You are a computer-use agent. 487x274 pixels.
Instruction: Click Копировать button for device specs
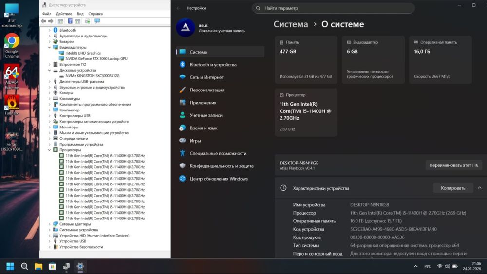[453, 188]
